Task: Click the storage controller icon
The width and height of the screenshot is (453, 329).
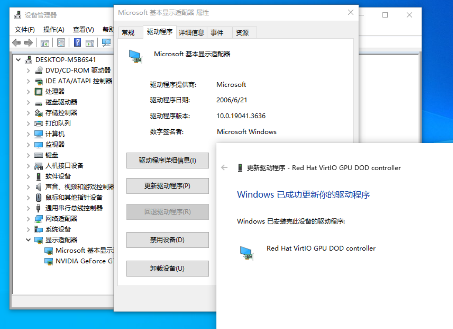Action: point(39,113)
